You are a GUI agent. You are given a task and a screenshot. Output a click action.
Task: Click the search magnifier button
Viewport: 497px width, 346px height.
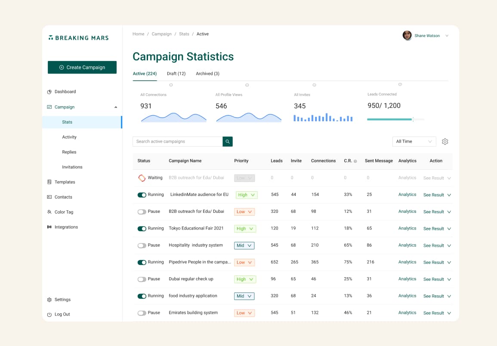227,141
